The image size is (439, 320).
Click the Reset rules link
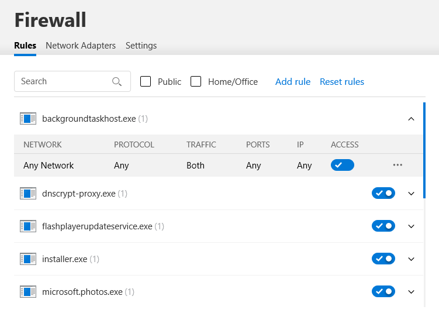(342, 82)
